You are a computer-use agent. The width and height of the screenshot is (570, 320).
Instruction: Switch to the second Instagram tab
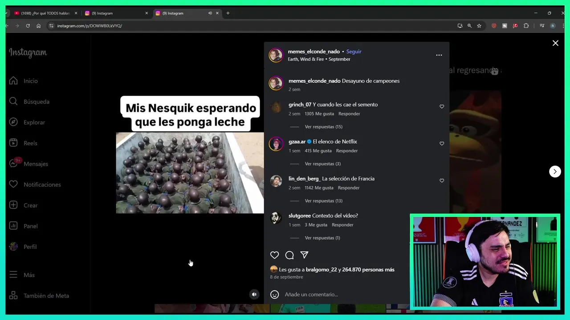pyautogui.click(x=117, y=13)
